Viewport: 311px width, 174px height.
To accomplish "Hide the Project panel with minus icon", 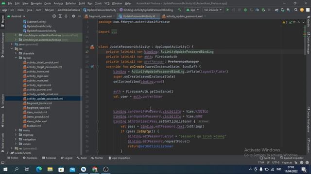I will 79,16.
